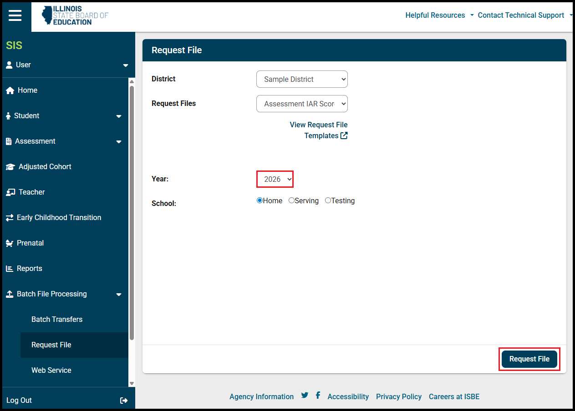Click the Log Out arrow icon
This screenshot has width=575, height=411.
click(x=123, y=401)
